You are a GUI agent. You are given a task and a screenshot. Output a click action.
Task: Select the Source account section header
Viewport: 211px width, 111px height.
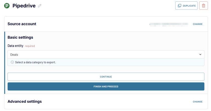coord(22,24)
